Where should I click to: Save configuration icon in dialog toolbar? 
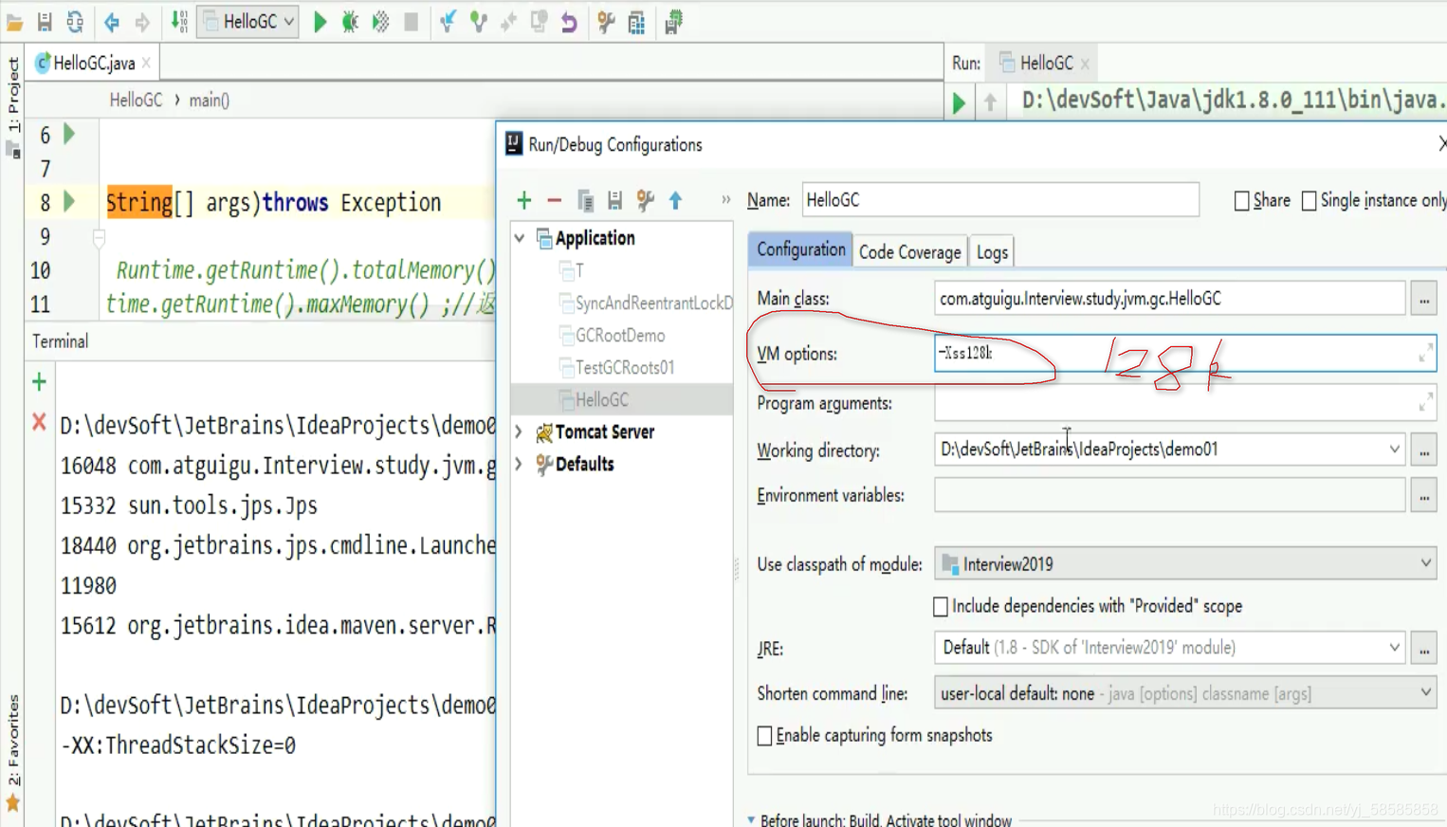615,200
